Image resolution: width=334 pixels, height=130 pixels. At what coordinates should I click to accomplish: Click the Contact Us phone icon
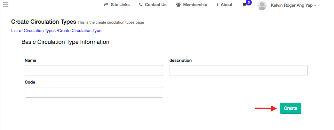(140, 4)
